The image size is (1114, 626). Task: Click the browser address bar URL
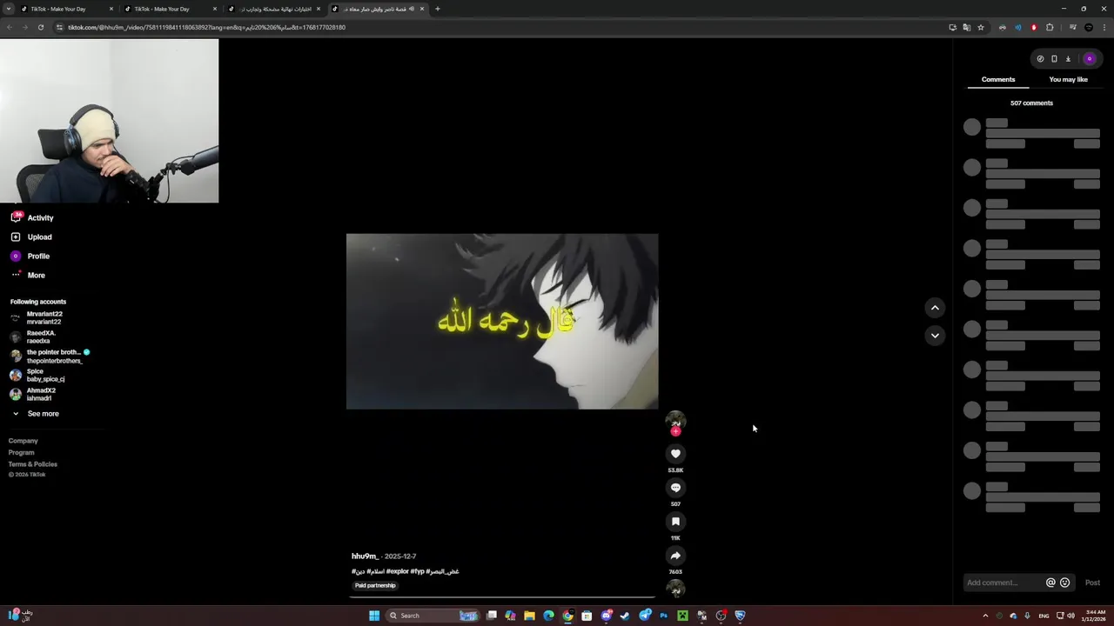tap(206, 27)
